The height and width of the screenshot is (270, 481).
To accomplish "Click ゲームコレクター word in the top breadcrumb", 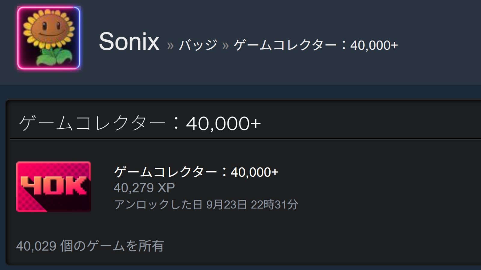I will [285, 45].
